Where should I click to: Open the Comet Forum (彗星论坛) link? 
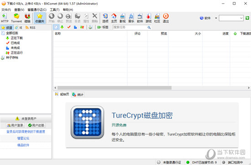(23, 138)
